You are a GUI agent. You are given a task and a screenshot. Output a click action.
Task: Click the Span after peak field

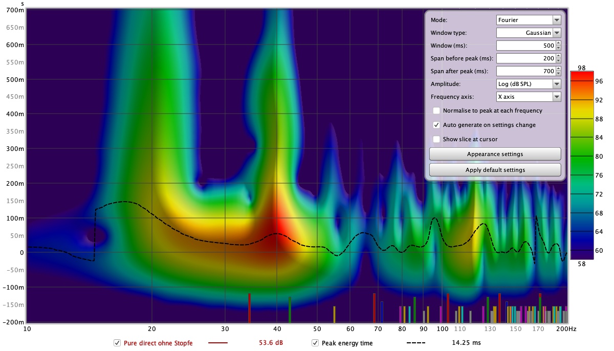point(525,71)
